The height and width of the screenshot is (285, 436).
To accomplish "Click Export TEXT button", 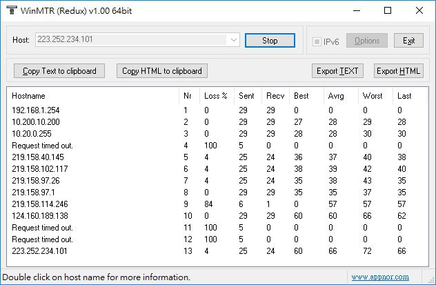I will (337, 70).
